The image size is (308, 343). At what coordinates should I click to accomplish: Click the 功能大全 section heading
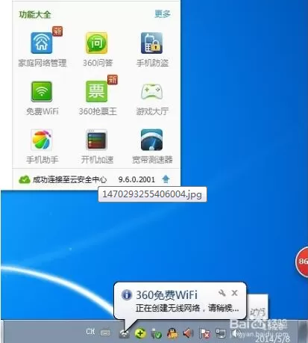(x=35, y=14)
